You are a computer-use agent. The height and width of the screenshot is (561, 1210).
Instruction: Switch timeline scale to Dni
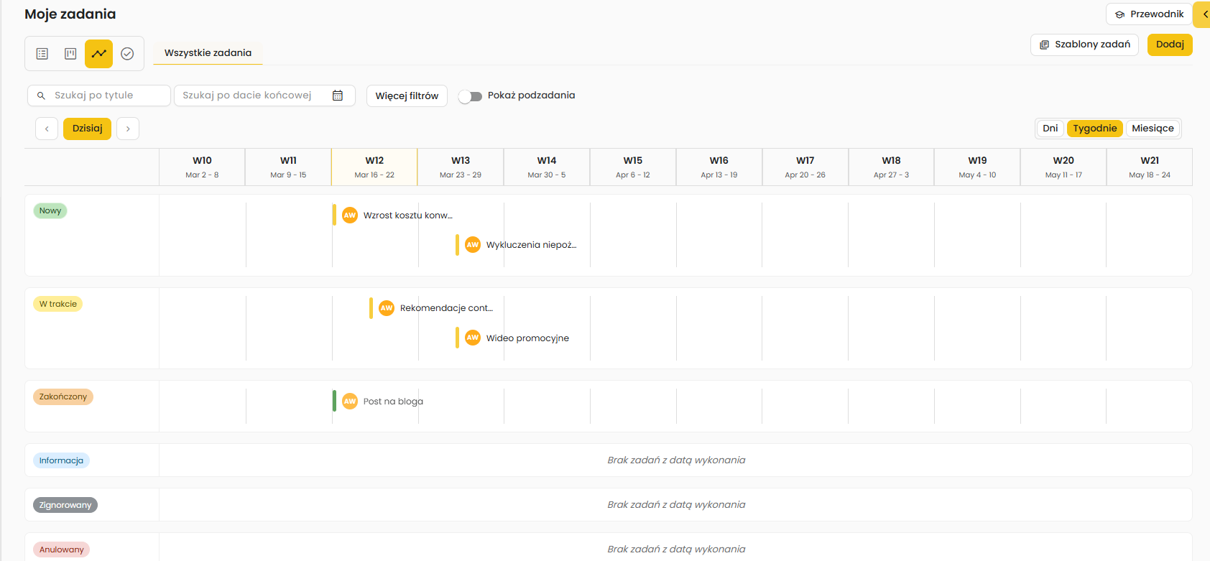1050,129
